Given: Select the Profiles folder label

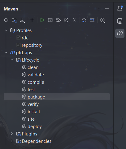Looking at the screenshot, I should [x=24, y=30].
